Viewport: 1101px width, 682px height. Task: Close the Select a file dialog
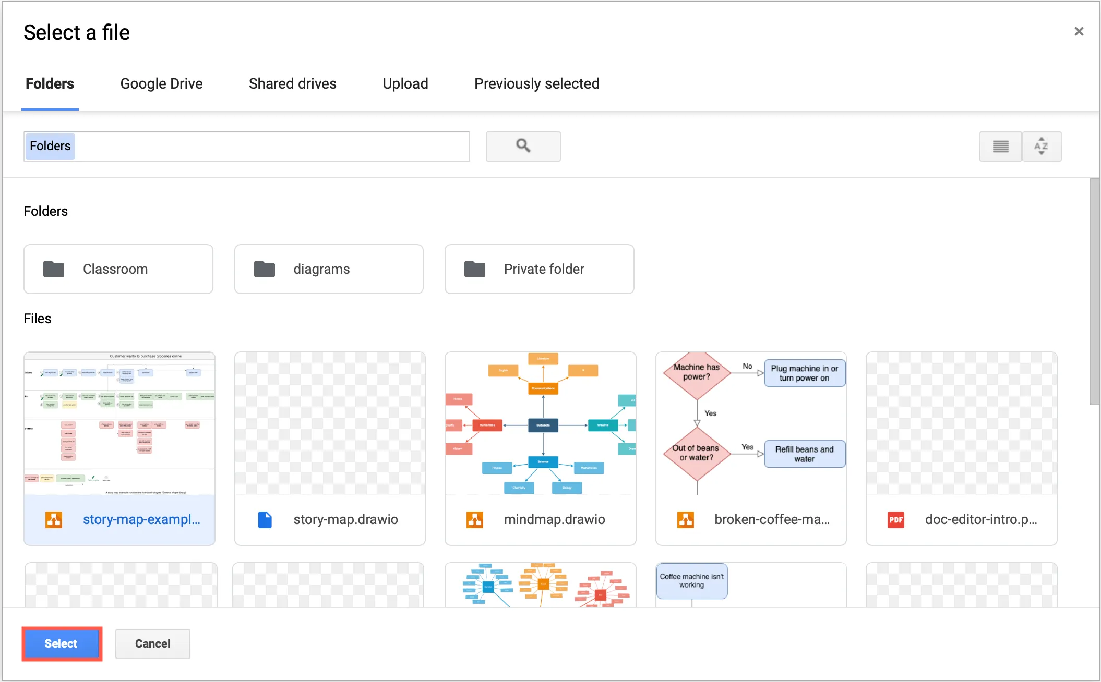[x=1079, y=31]
